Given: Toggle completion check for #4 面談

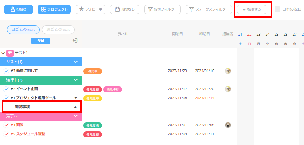Looking at the screenshot, I should [6, 125].
